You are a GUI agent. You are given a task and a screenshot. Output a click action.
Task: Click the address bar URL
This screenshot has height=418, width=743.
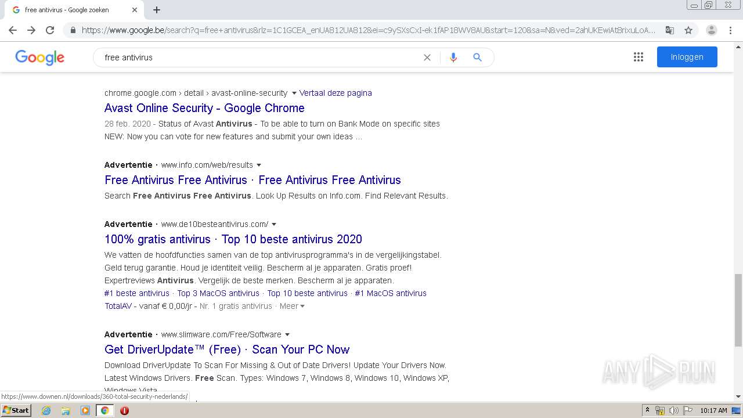point(369,30)
